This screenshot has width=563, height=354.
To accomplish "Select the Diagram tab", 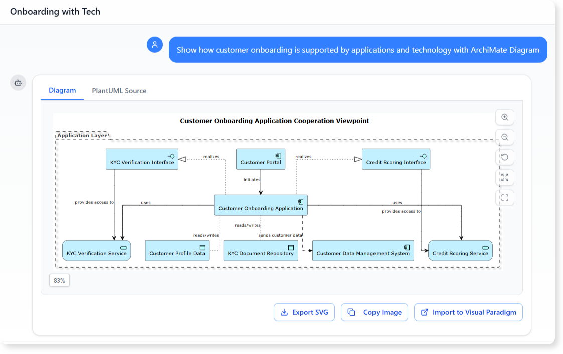I will pyautogui.click(x=62, y=91).
